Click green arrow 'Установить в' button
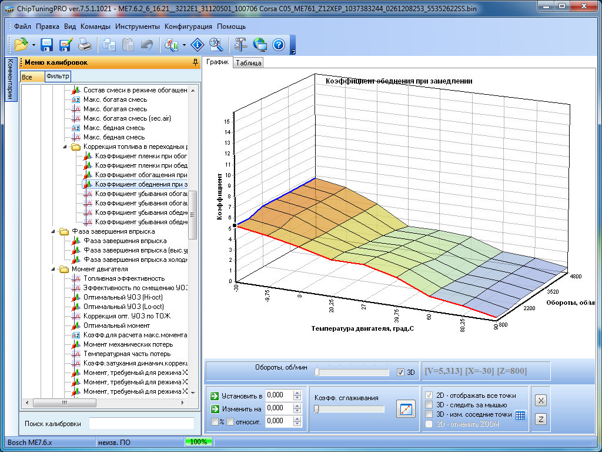602x452 pixels. click(x=215, y=395)
